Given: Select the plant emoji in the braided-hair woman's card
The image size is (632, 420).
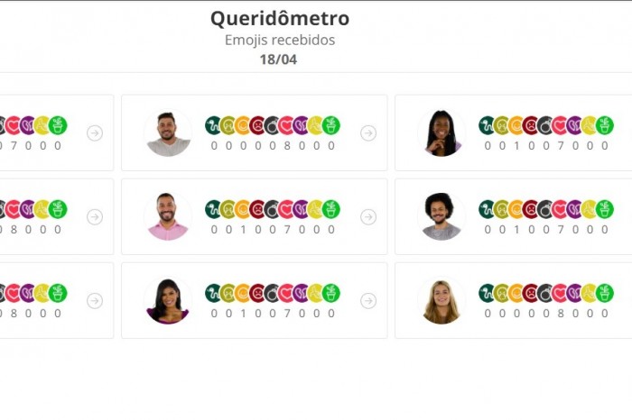Looking at the screenshot, I should 605,125.
